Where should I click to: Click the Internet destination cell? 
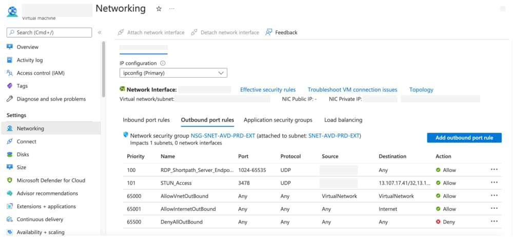388,209
